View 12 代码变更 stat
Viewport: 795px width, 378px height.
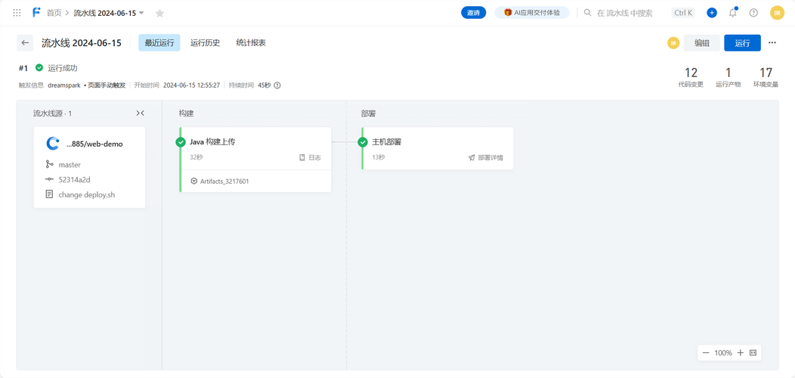(x=691, y=77)
